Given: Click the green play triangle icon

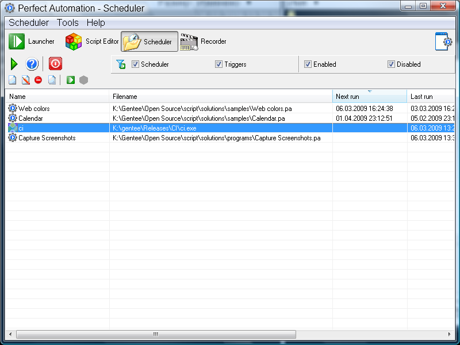Looking at the screenshot, I should click(14, 64).
